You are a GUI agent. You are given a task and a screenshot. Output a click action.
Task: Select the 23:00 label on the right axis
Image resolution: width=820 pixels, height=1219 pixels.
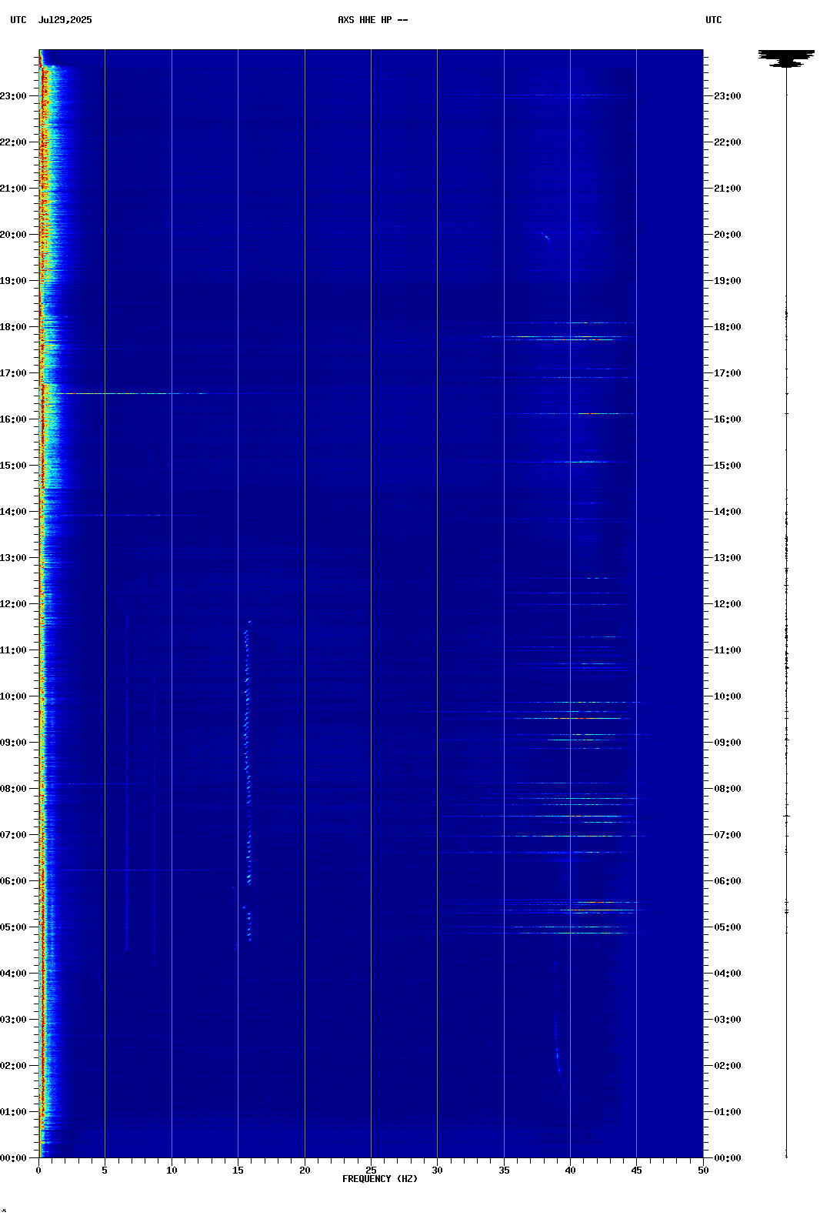point(727,96)
